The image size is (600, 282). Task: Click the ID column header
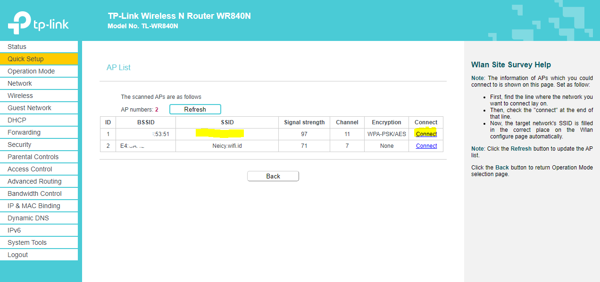[108, 122]
